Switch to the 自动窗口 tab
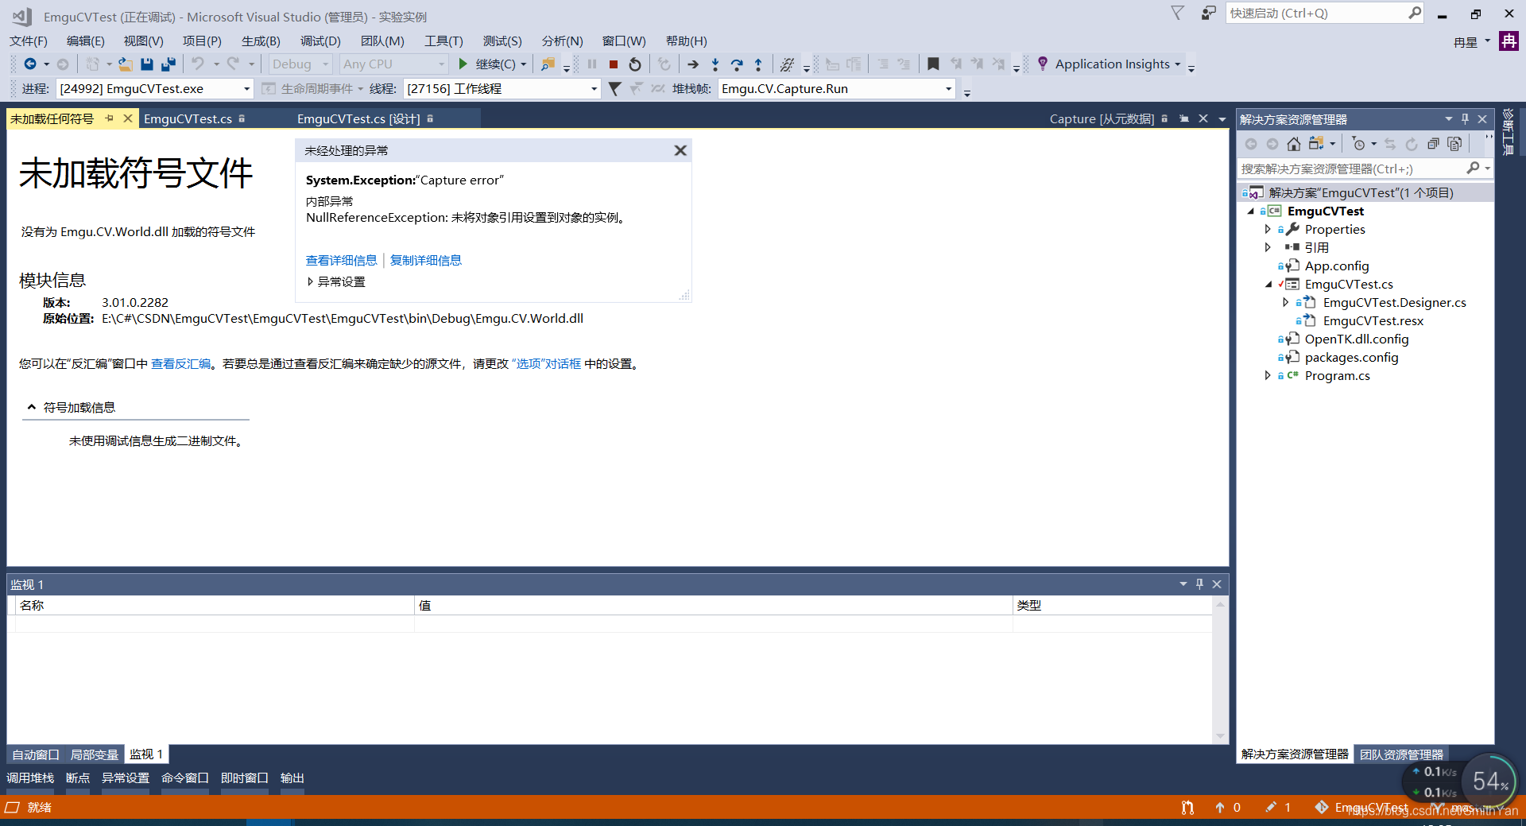Viewport: 1526px width, 826px height. tap(36, 754)
